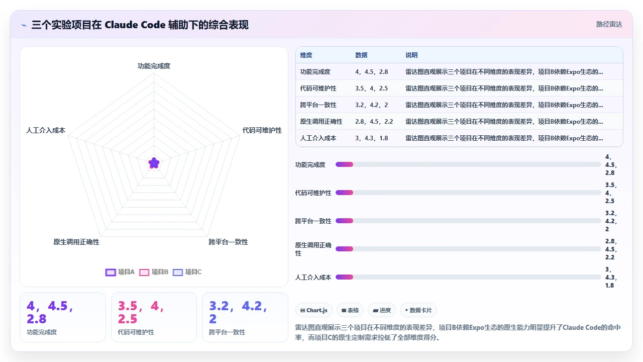Click the 说明 cell in 人工介入成本 row
The width and height of the screenshot is (643, 362).
pyautogui.click(x=504, y=138)
